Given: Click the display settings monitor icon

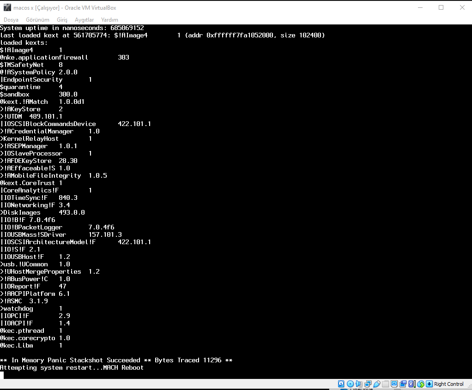Looking at the screenshot, I should (x=394, y=384).
